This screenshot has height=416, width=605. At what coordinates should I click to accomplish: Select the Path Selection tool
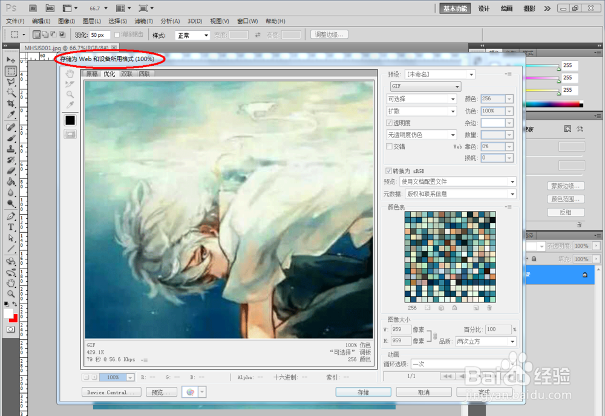pyautogui.click(x=11, y=238)
